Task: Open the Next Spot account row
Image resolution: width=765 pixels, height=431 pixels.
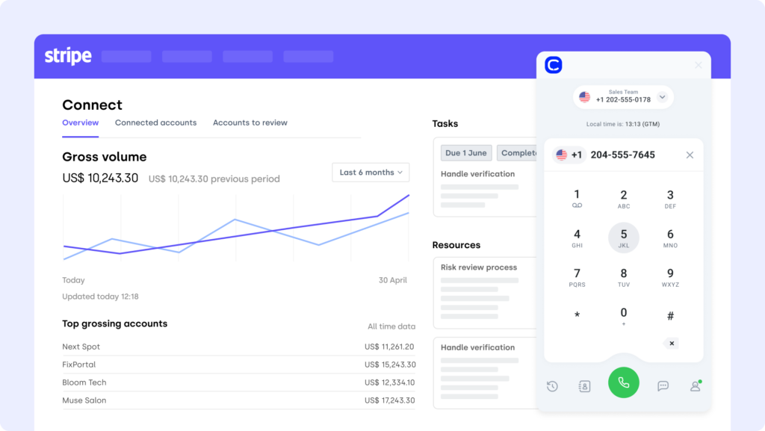Action: click(238, 347)
